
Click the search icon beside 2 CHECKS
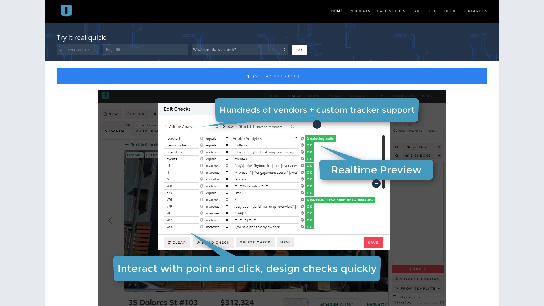click(x=397, y=156)
